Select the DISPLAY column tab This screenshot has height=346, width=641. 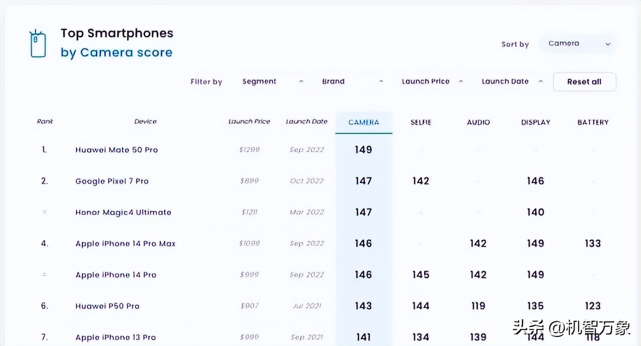535,122
